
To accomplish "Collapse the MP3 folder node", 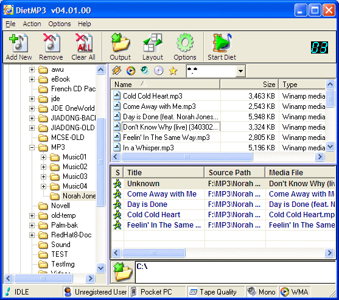I will pyautogui.click(x=32, y=147).
